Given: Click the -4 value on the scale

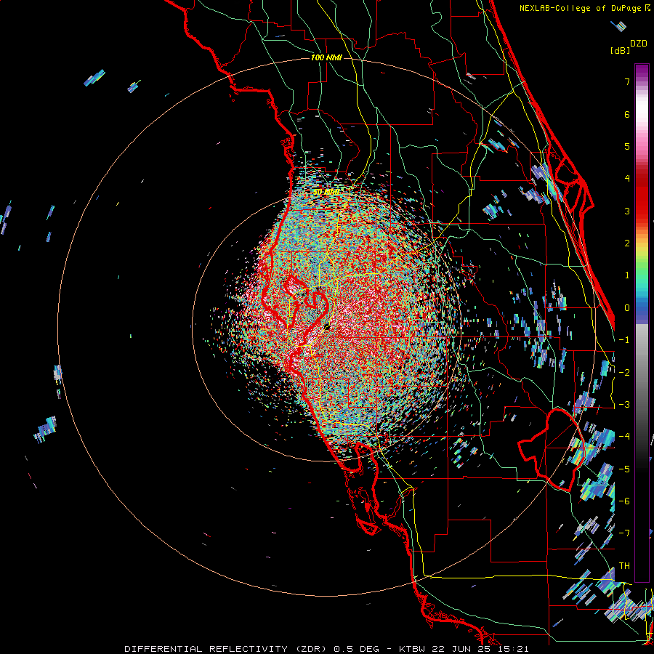Looking at the screenshot, I should pos(624,437).
